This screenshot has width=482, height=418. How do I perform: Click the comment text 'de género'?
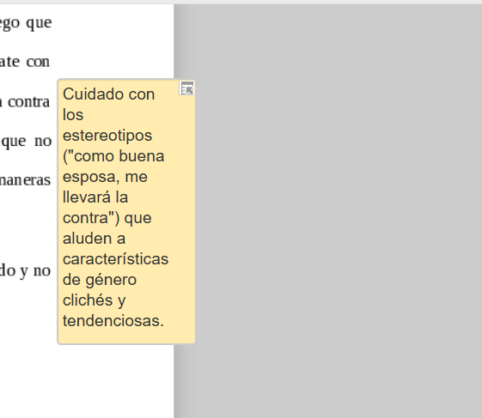[x=100, y=280]
